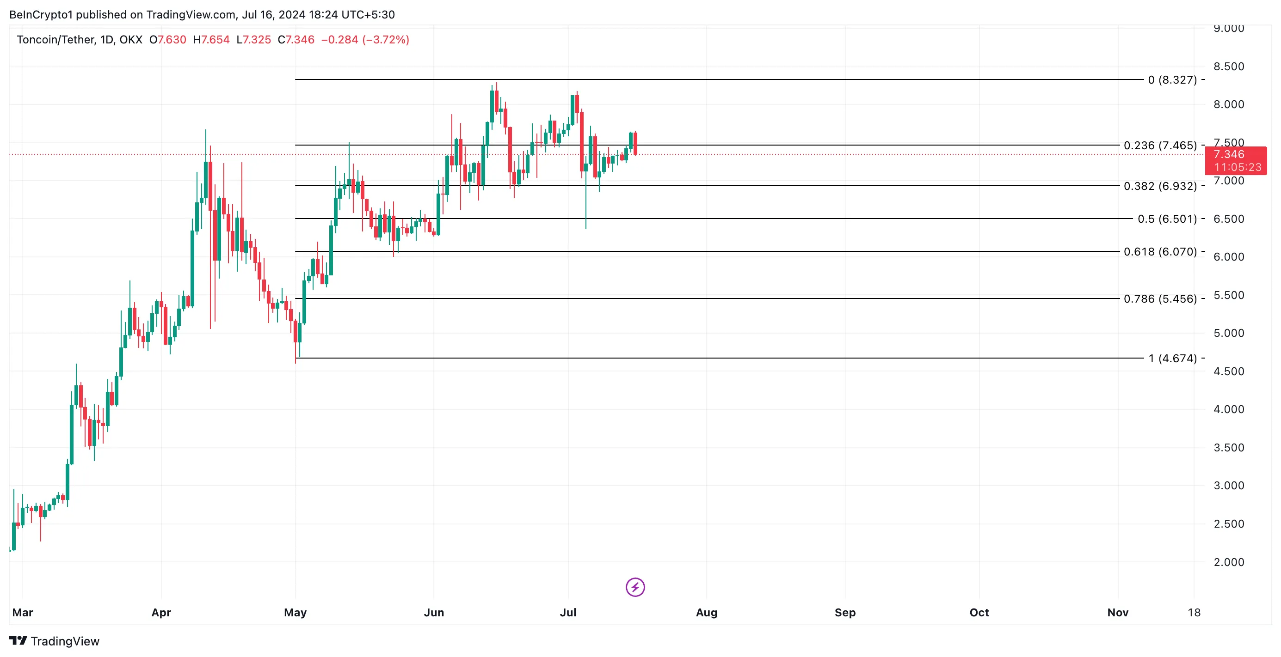This screenshot has width=1281, height=657.
Task: Click the 0.236 (7.465) Fibonacci level label
Action: point(1160,145)
